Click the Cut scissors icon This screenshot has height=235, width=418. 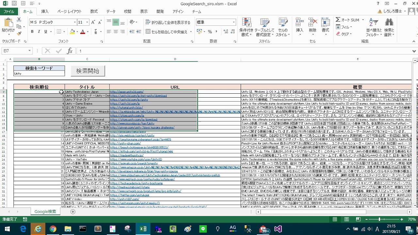tap(19, 20)
